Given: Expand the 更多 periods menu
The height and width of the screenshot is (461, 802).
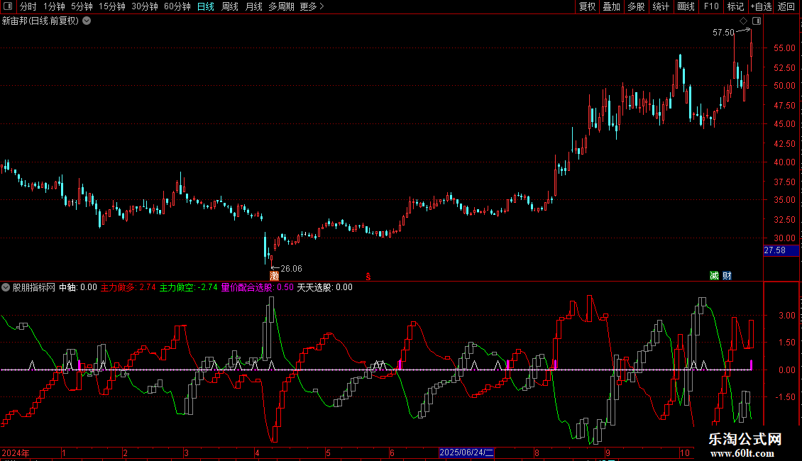Looking at the screenshot, I should click(x=312, y=6).
